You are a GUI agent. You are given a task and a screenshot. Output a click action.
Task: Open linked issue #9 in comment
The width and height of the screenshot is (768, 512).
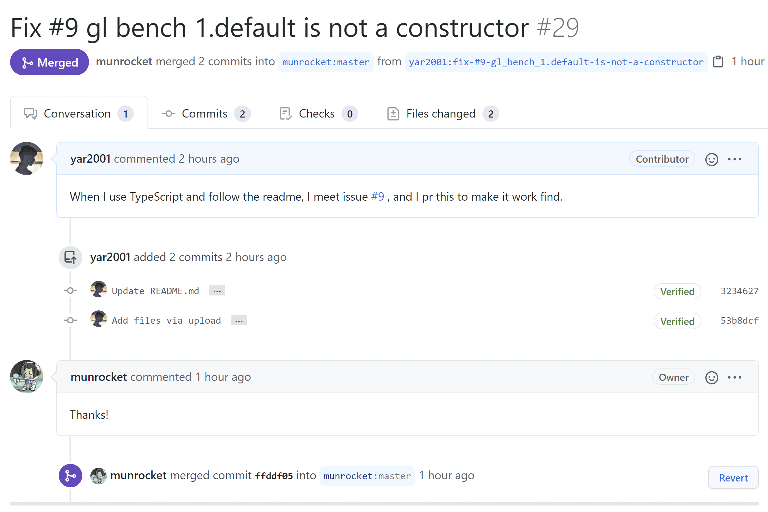pos(378,196)
